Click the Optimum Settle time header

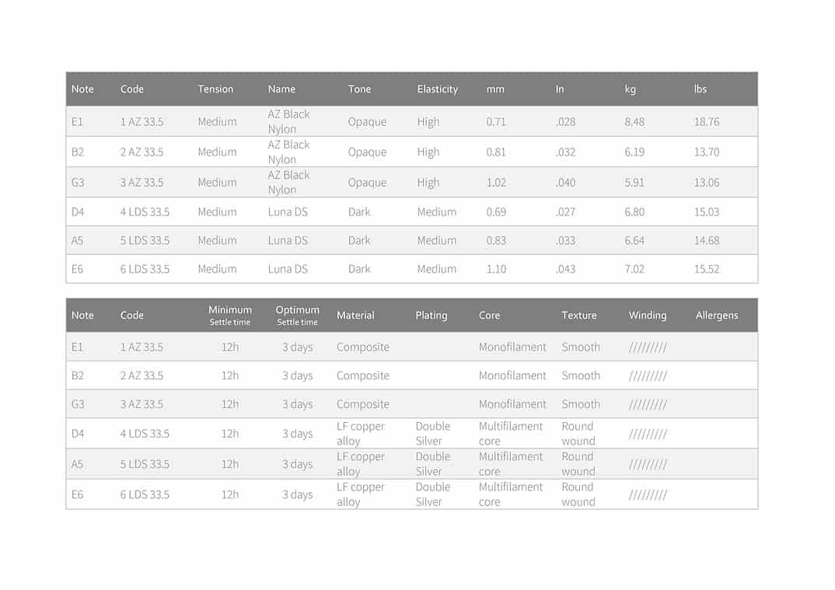297,315
